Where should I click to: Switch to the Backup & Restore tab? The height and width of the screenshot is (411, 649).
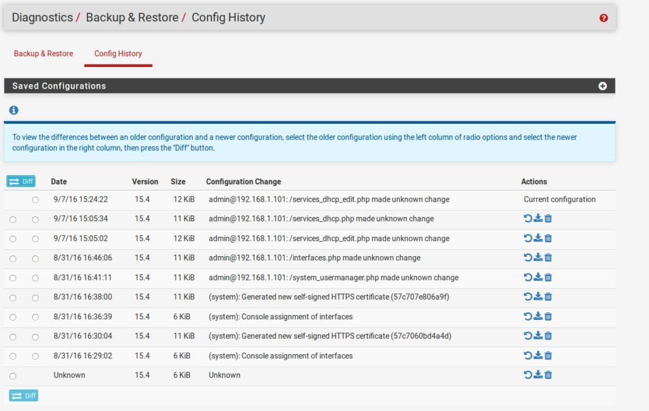click(x=43, y=54)
